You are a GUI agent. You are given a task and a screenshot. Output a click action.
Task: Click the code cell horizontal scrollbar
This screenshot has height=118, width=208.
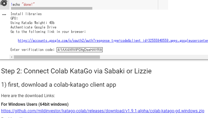click(52, 8)
